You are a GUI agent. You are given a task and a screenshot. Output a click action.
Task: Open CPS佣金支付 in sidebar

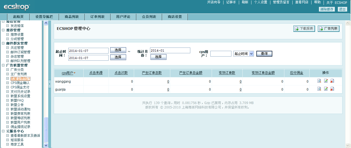click(x=20, y=87)
